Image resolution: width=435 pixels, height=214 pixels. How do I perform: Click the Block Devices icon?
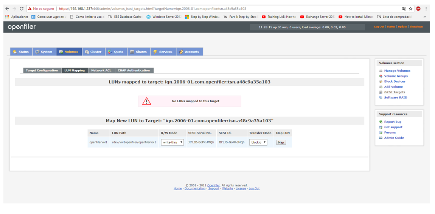point(381,82)
